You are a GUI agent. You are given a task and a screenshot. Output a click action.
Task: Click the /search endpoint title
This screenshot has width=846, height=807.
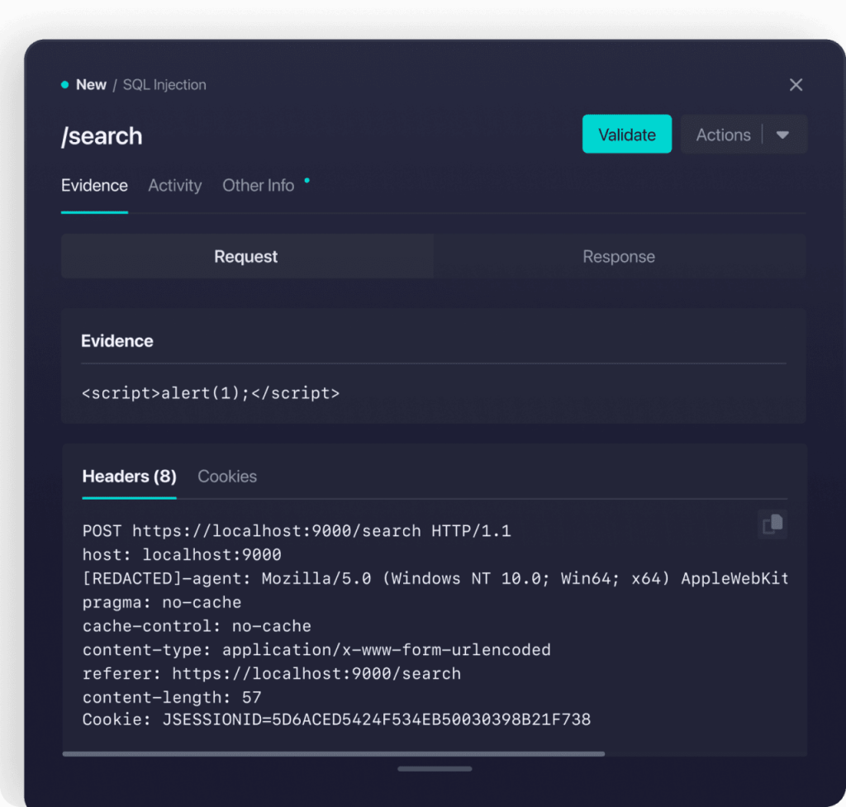102,136
